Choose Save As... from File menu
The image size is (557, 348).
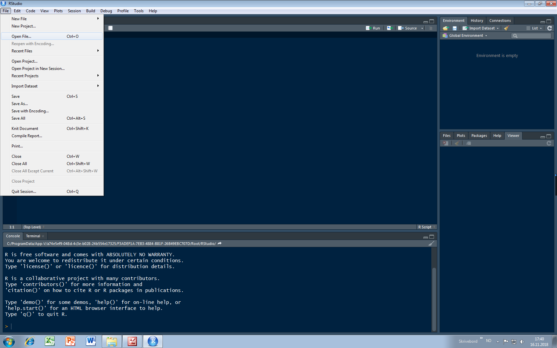[52, 104]
